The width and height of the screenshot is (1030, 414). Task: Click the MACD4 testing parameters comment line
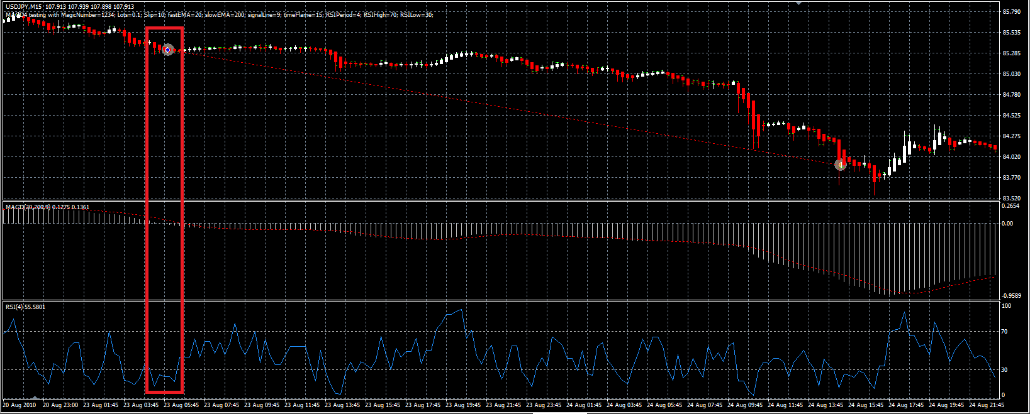[x=219, y=14]
